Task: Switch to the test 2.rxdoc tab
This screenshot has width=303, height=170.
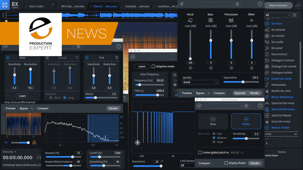Action: coord(36,6)
